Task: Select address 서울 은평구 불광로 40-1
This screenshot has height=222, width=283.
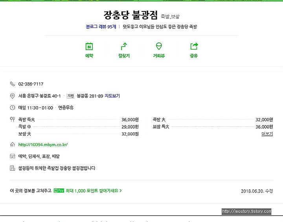Action: (40, 96)
